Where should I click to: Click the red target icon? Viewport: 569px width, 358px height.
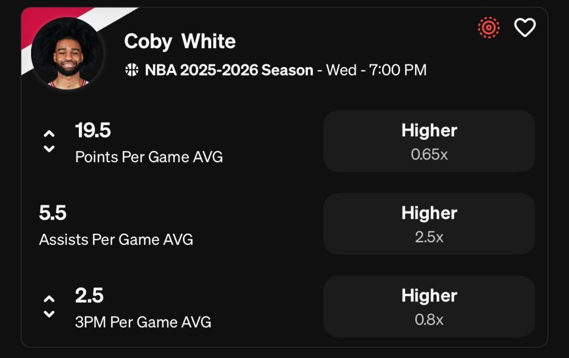coord(489,27)
